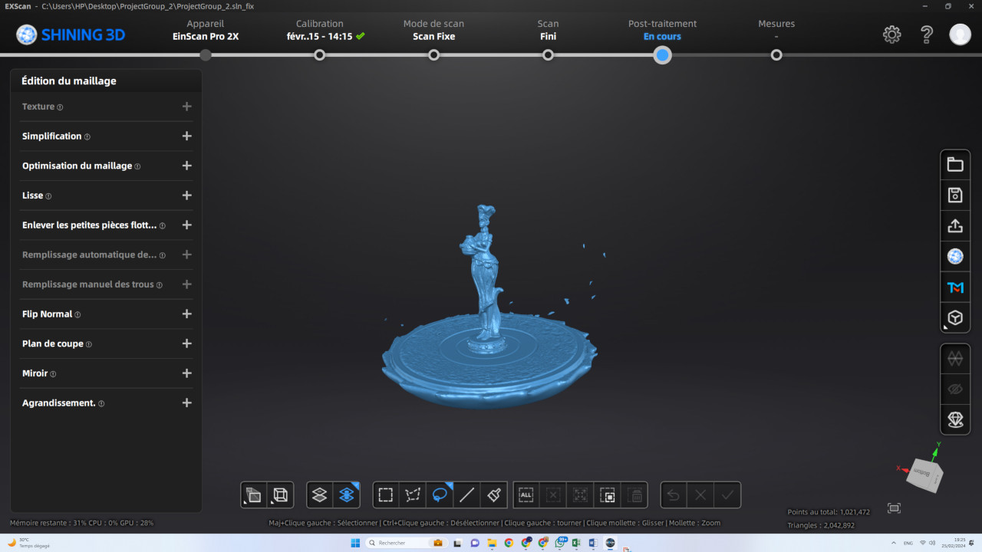Click the Windows Start button
This screenshot has height=552, width=982.
click(355, 543)
